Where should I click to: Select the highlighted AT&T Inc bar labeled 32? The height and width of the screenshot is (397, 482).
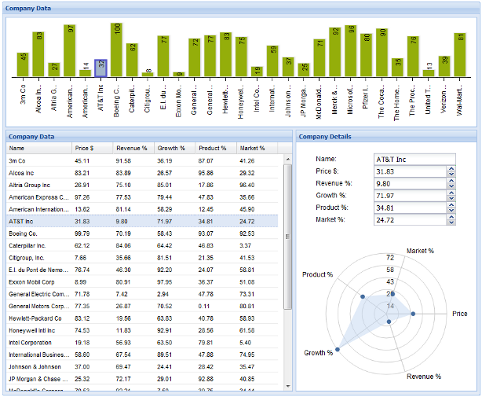[x=100, y=68]
